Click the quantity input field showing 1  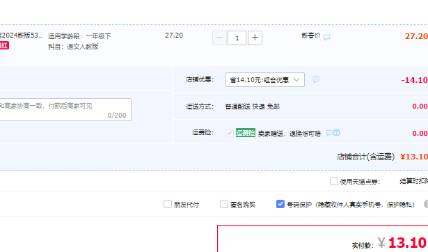coord(237,38)
